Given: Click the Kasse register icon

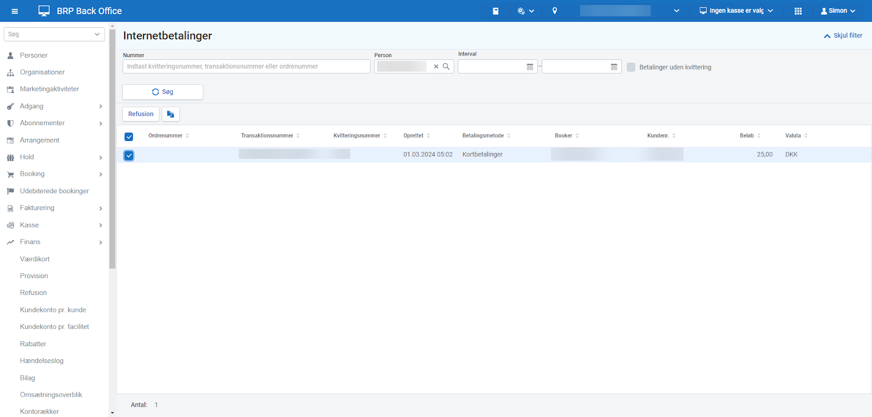Looking at the screenshot, I should tap(10, 225).
